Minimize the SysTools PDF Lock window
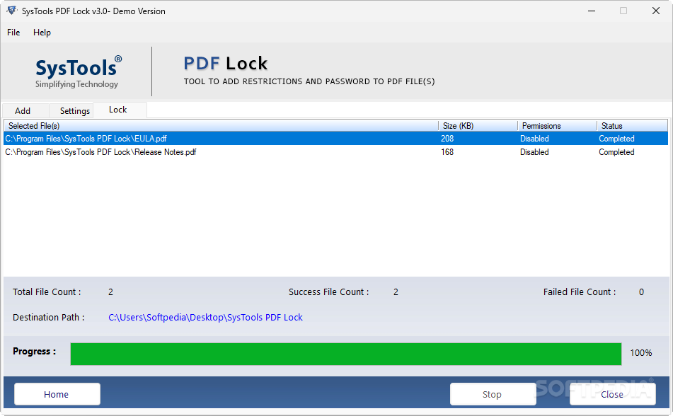673x416 pixels. (592, 11)
